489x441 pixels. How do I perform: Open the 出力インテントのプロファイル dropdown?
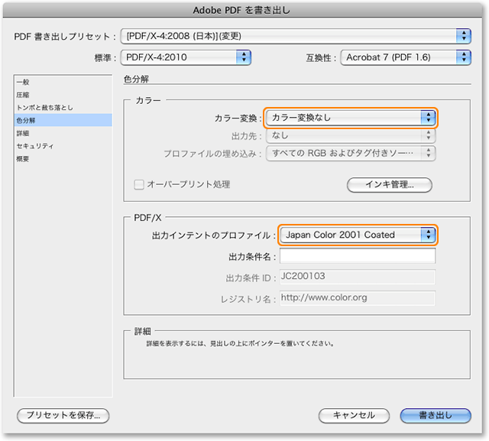(358, 235)
